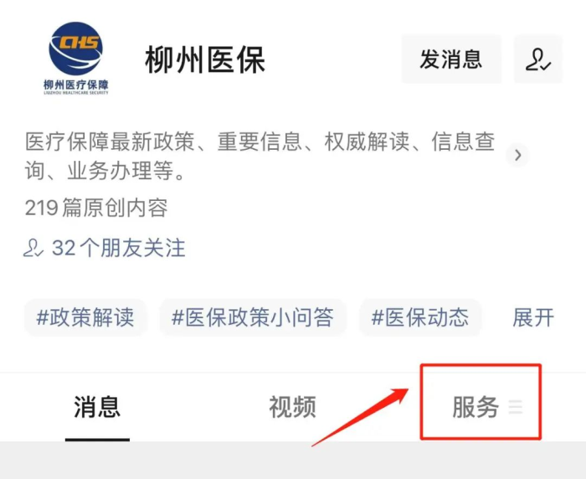Open the 32个朋友关注 friends link
586x479 pixels.
click(x=119, y=248)
